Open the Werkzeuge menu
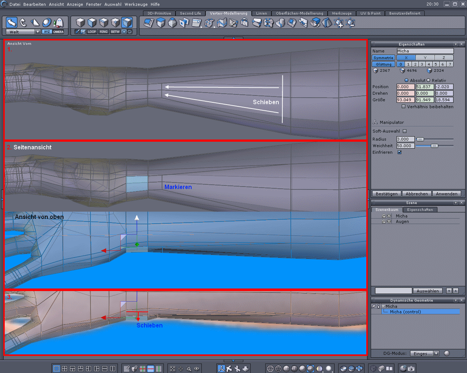This screenshot has width=467, height=373. (x=136, y=4)
